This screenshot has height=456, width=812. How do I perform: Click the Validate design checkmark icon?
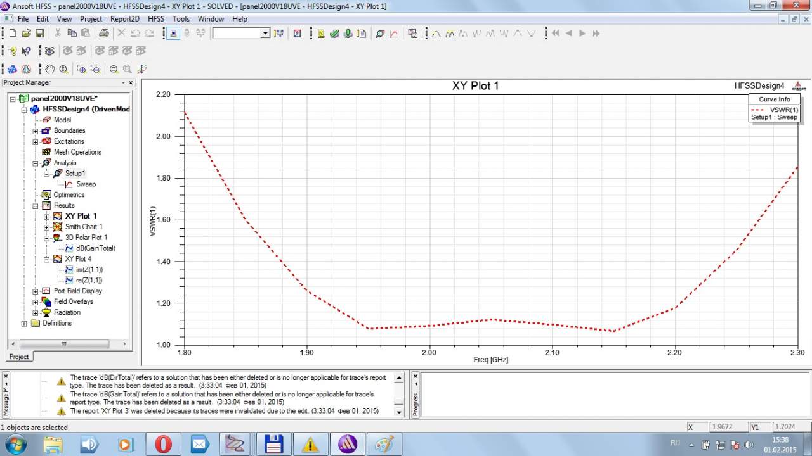pyautogui.click(x=334, y=34)
